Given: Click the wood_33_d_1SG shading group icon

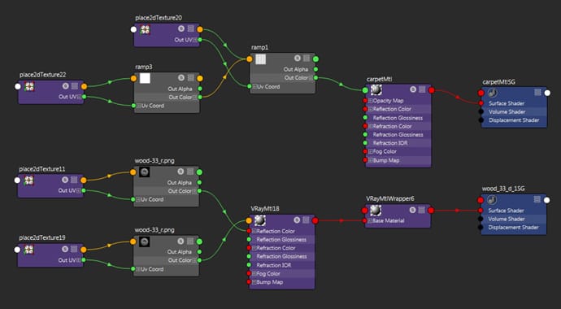Looking at the screenshot, I should click(x=492, y=200).
